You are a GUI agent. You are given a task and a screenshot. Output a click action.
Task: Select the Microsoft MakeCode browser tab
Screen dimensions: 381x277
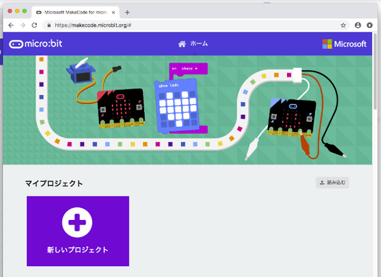click(76, 12)
